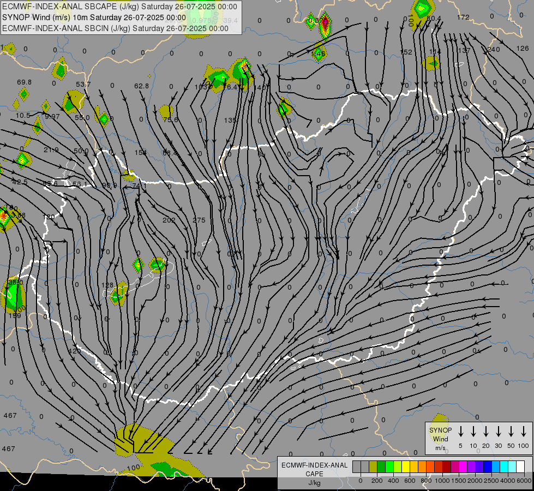The image size is (534, 491).
Task: Select the orange swatch before 800
Action: pyautogui.click(x=422, y=467)
